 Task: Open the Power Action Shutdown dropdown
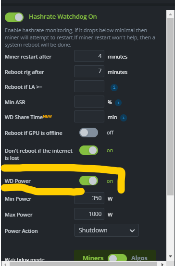pos(106,230)
